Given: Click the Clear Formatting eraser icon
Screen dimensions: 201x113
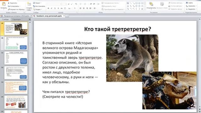Looking at the screenshot, I should tap(76, 4).
